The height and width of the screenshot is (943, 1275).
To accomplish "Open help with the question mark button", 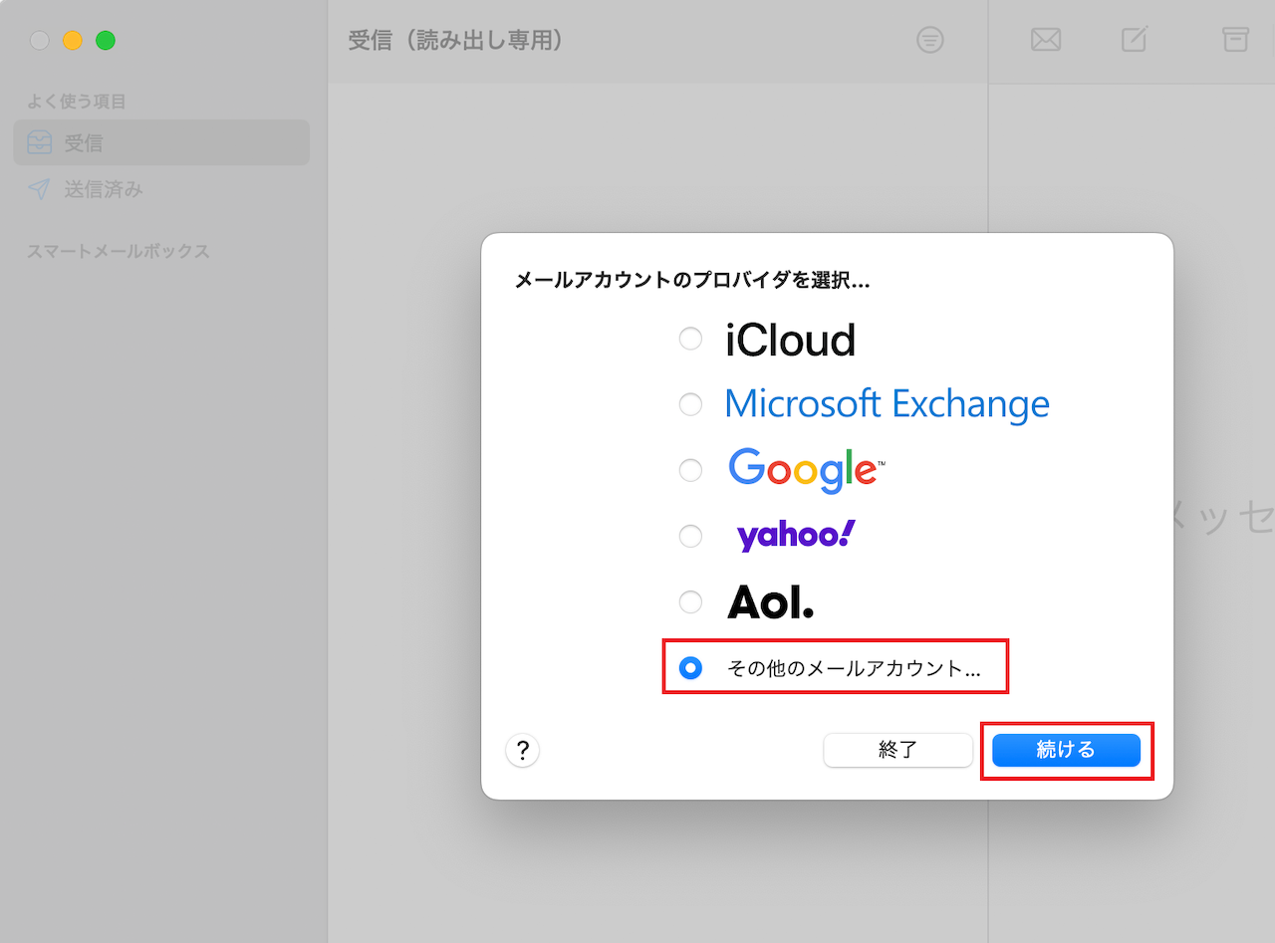I will click(x=523, y=750).
